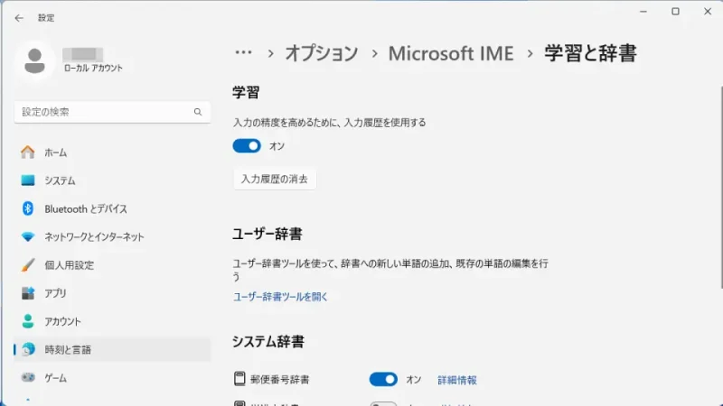Select アプリ in the sidebar

tap(112, 293)
